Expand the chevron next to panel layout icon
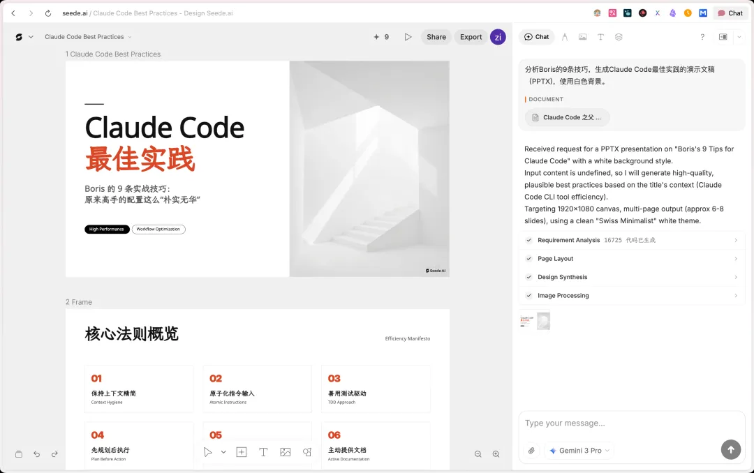Image resolution: width=754 pixels, height=473 pixels. point(739,37)
